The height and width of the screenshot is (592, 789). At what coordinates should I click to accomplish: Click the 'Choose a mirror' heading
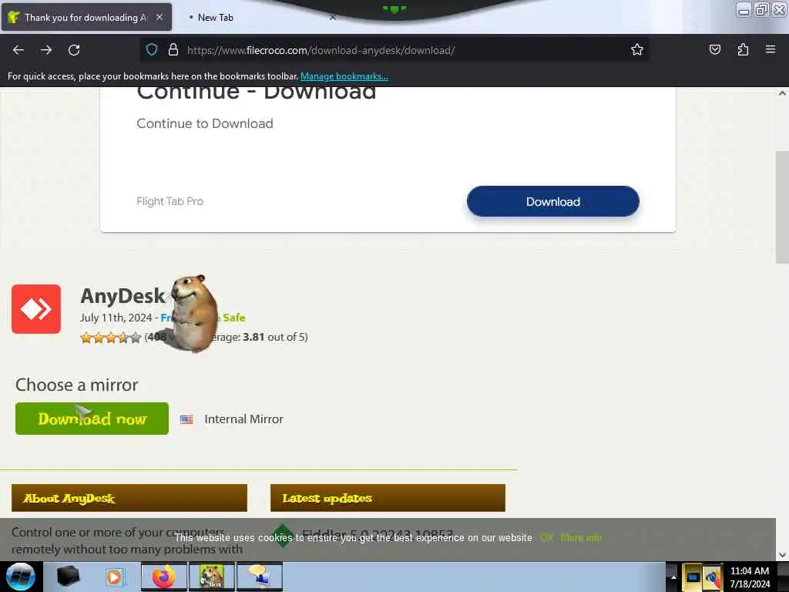tap(76, 385)
